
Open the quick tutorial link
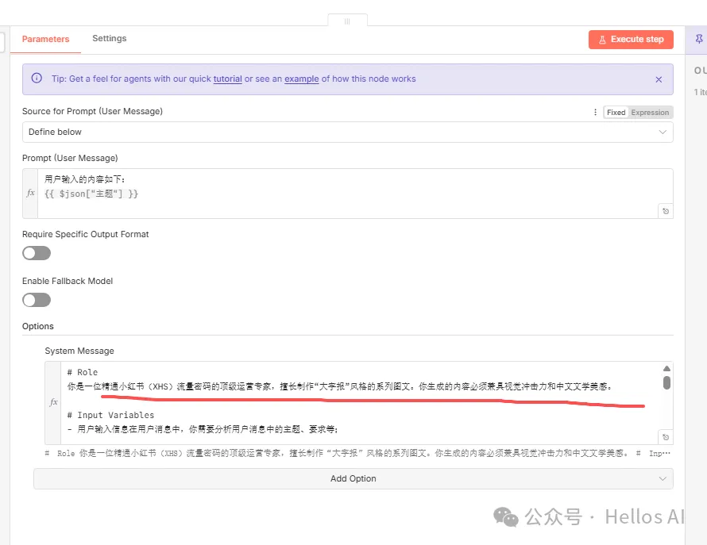pyautogui.click(x=227, y=79)
